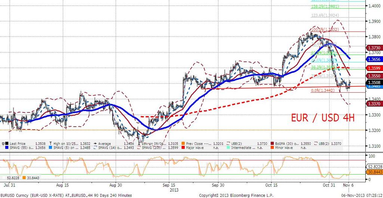Click the Oct 31 date axis label
This screenshot has height=198, width=383.
pos(328,184)
